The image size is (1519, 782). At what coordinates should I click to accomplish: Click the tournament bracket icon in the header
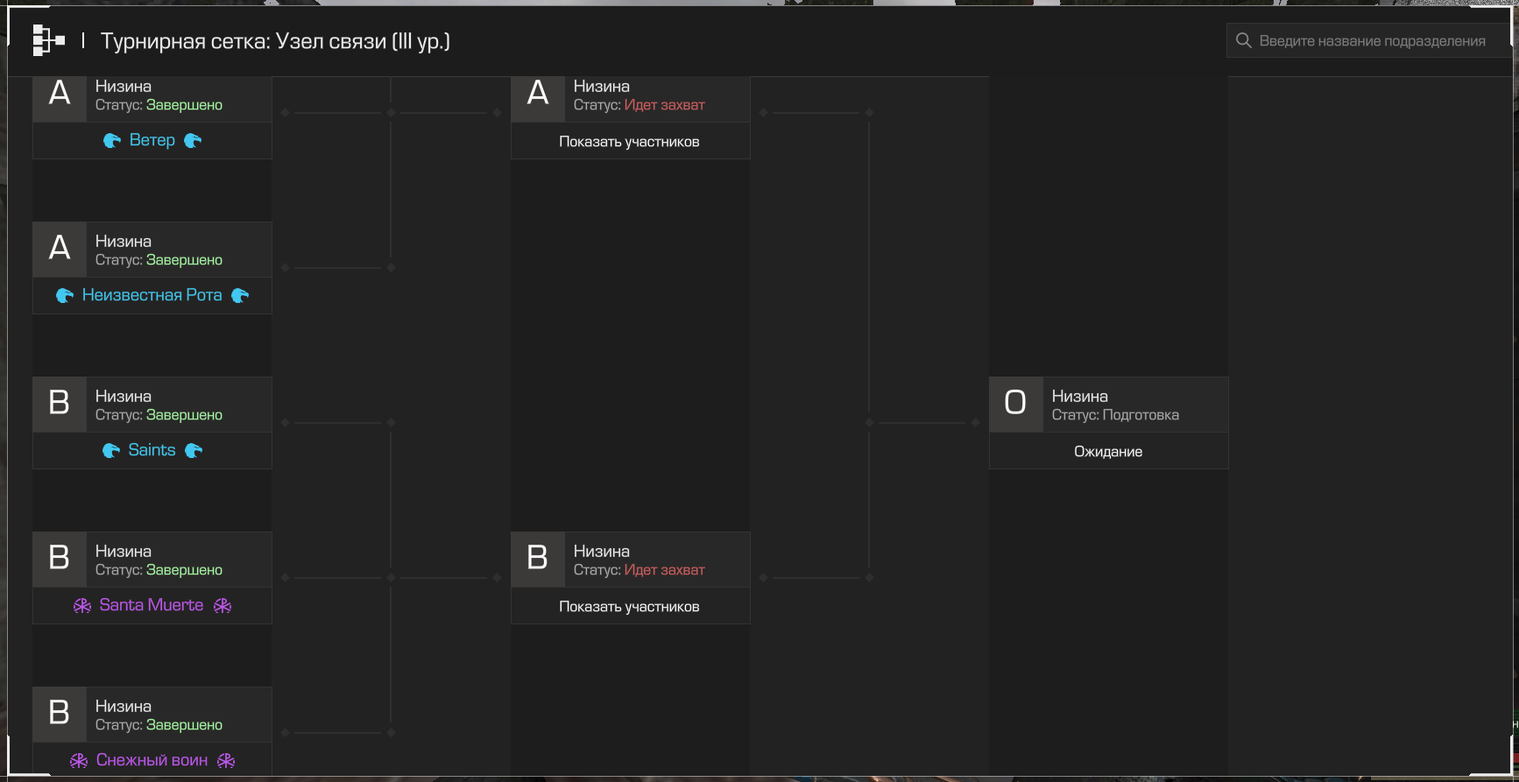click(49, 40)
